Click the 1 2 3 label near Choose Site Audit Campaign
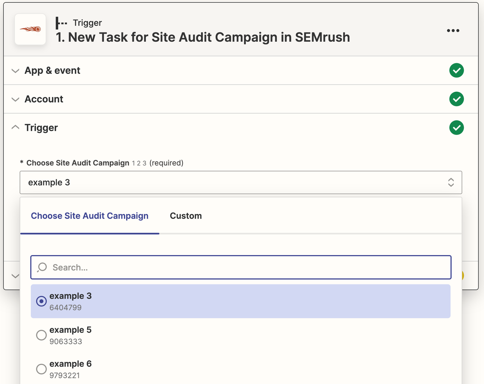Image resolution: width=484 pixels, height=384 pixels. 139,163
